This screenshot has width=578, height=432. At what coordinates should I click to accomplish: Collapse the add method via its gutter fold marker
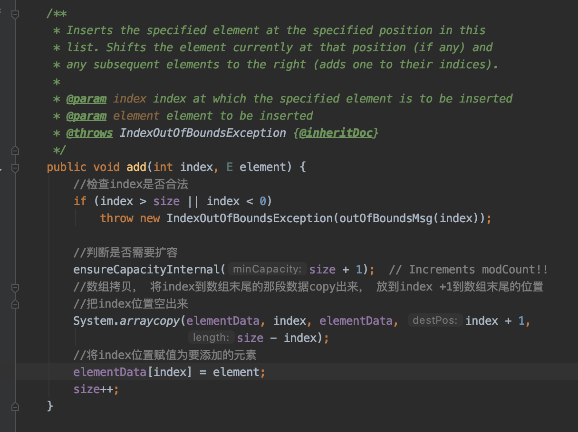pyautogui.click(x=15, y=168)
